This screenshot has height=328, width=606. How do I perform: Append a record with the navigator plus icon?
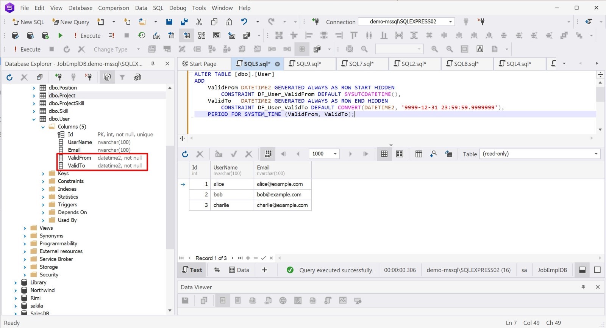click(x=248, y=258)
